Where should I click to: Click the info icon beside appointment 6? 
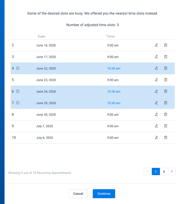(x=17, y=91)
